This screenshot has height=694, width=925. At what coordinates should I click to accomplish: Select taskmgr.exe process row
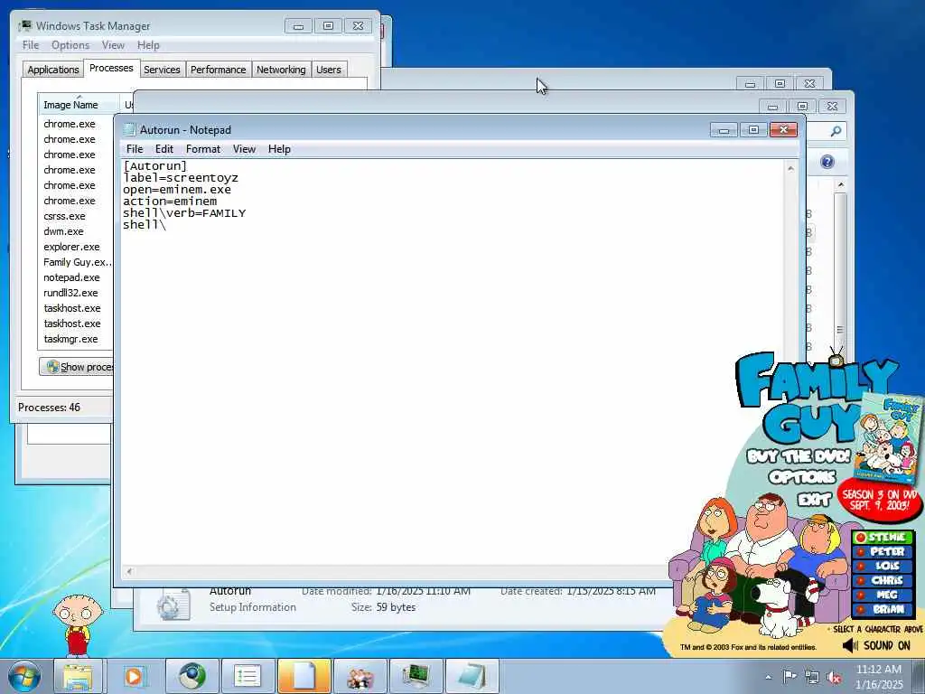(x=76, y=339)
